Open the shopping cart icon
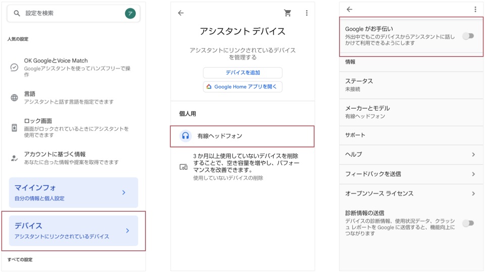485x273 pixels. tap(287, 13)
